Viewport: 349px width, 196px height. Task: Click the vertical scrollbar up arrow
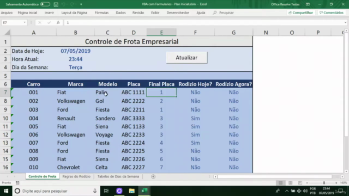click(x=346, y=30)
